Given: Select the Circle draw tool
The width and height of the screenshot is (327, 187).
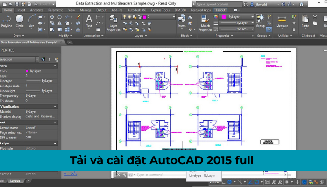Looking at the screenshot, I should [x=20, y=21].
